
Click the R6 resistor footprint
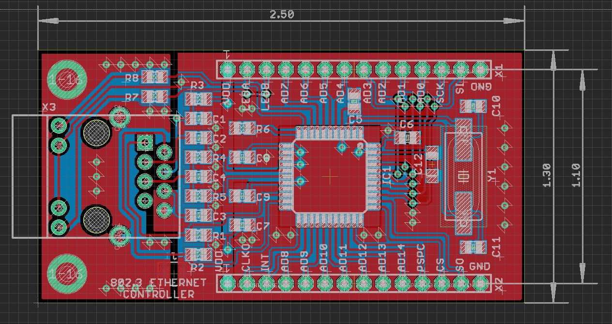pyautogui.click(x=242, y=128)
